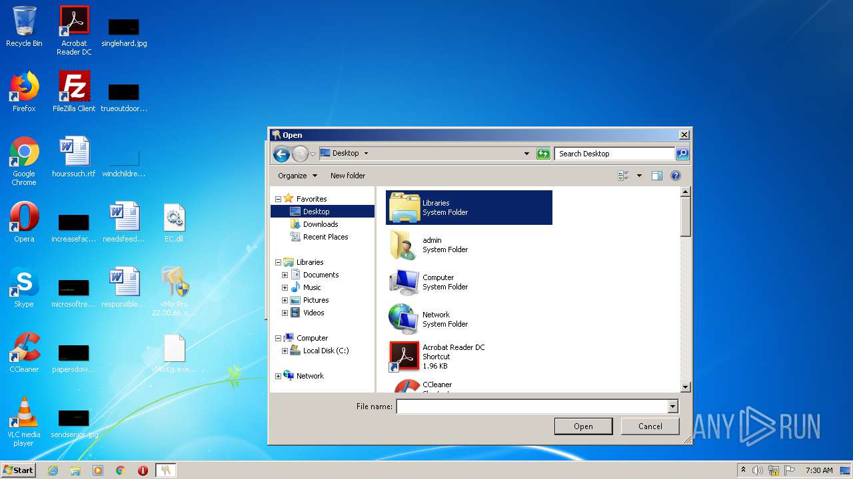This screenshot has width=853, height=479.
Task: Expand the Music library node
Action: (285, 287)
